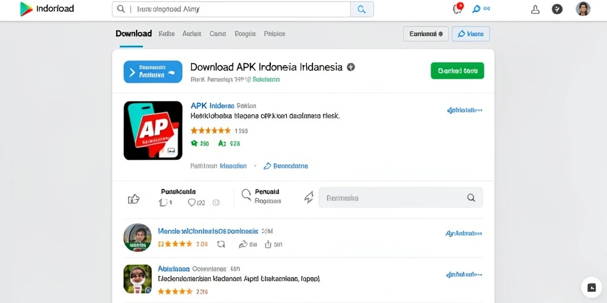Image resolution: width=607 pixels, height=303 pixels.
Task: Open the first reviewer's round avatar
Action: coord(138,237)
